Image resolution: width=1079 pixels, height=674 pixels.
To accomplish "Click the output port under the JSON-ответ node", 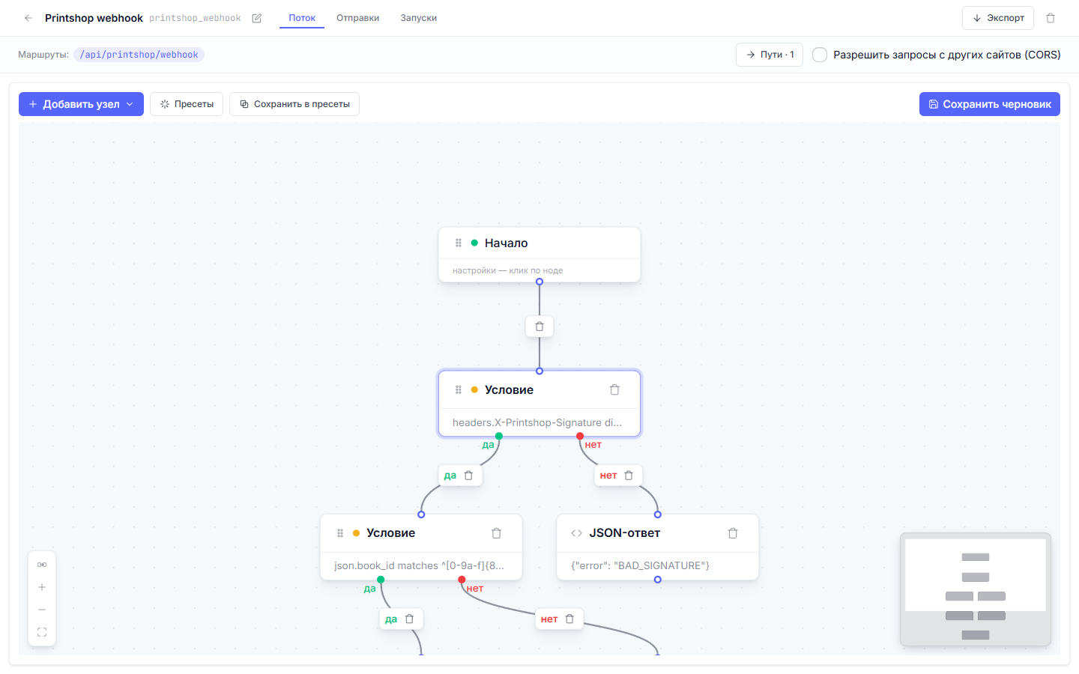I will click(658, 580).
